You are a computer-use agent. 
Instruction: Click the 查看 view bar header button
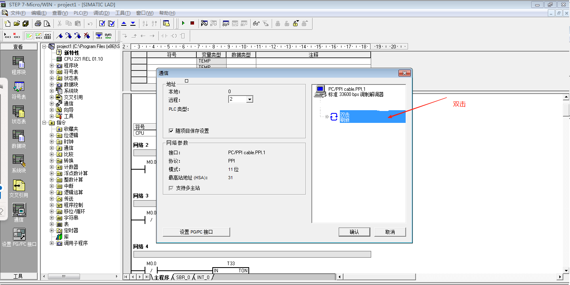[19, 47]
